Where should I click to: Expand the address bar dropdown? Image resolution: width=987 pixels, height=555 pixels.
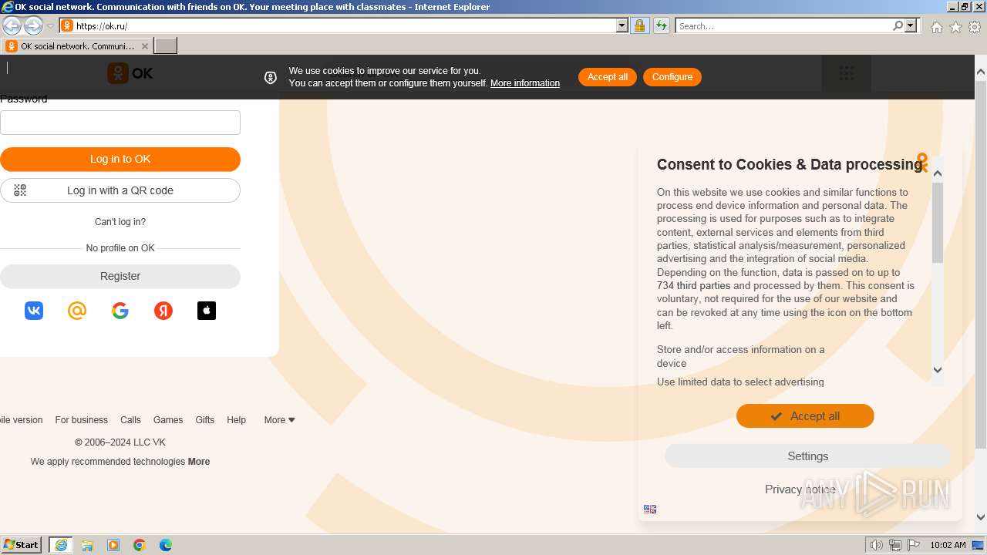point(622,25)
